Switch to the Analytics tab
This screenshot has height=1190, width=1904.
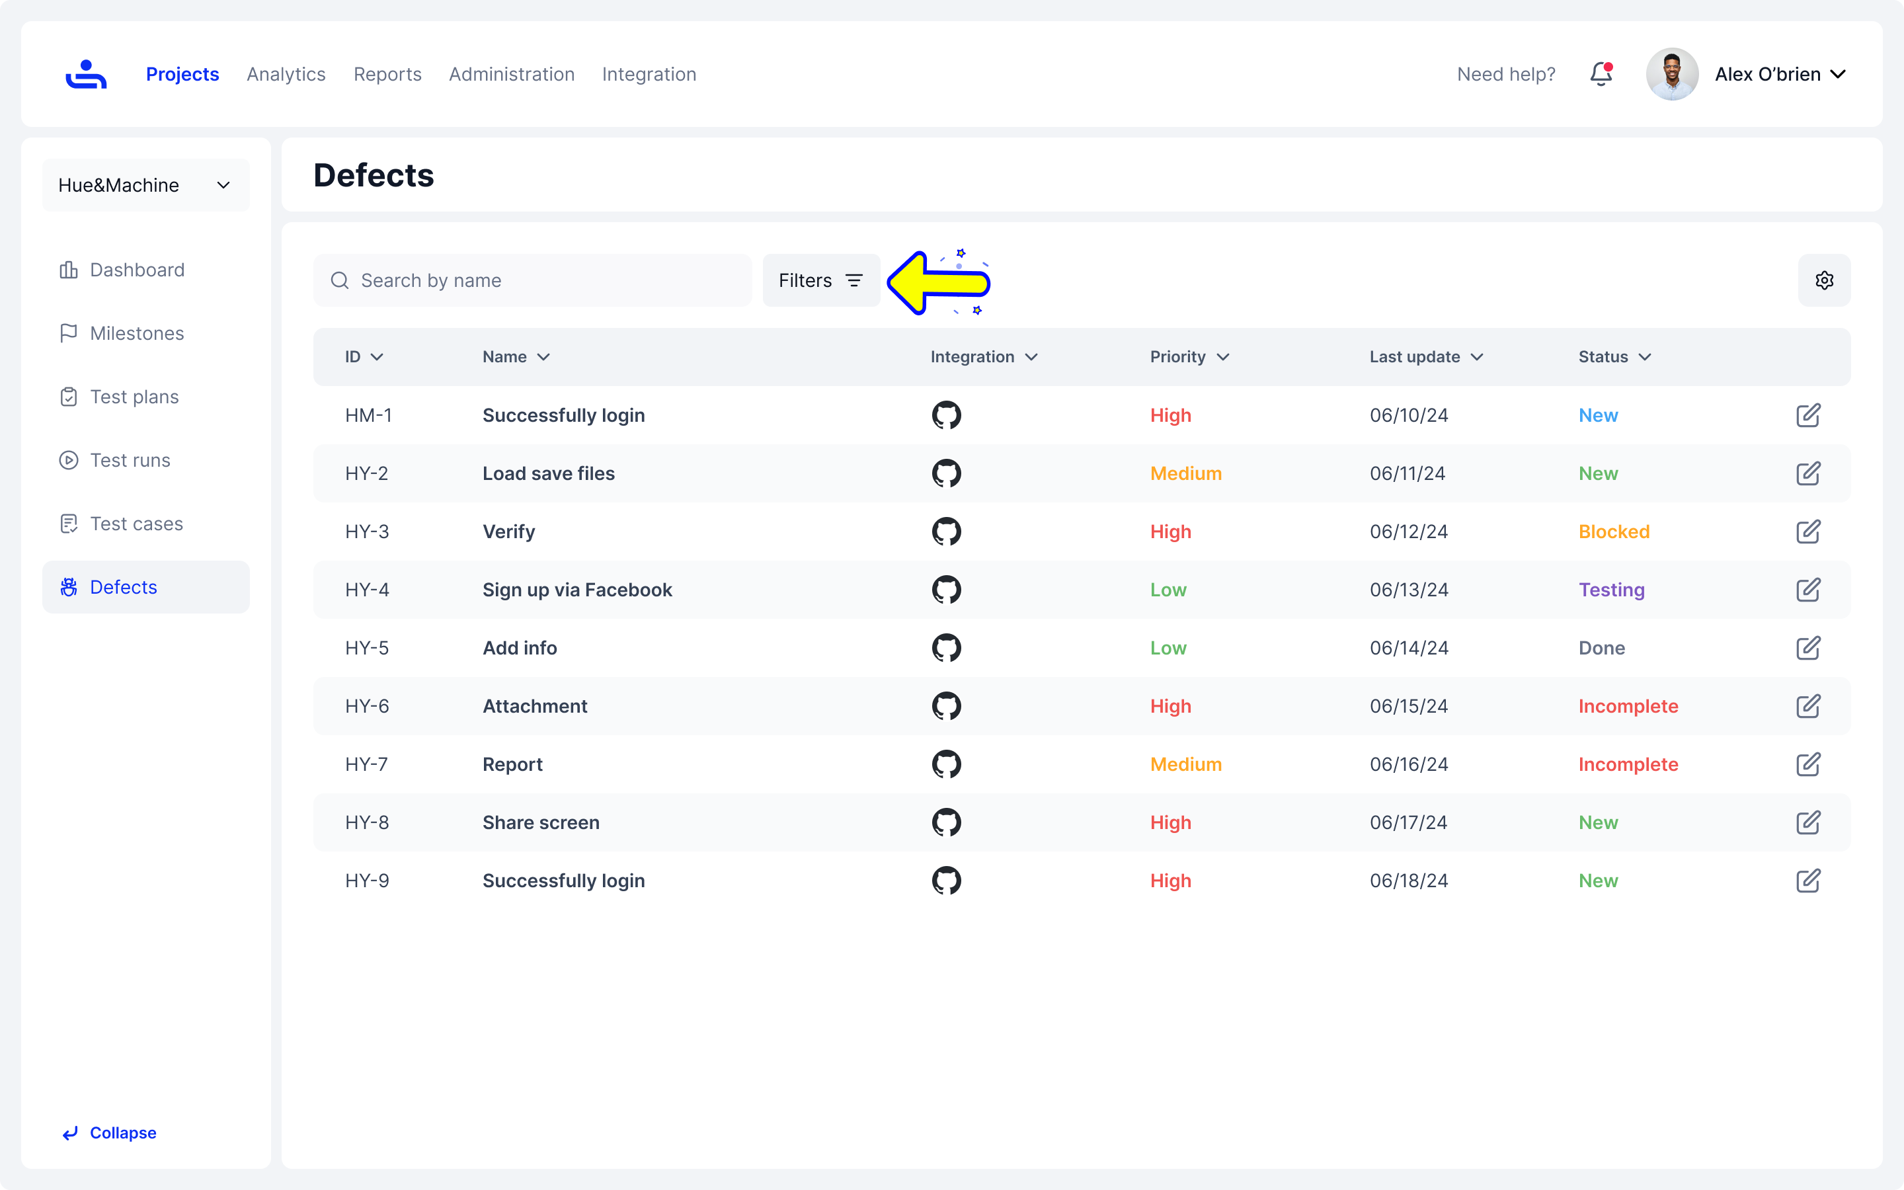coord(286,74)
